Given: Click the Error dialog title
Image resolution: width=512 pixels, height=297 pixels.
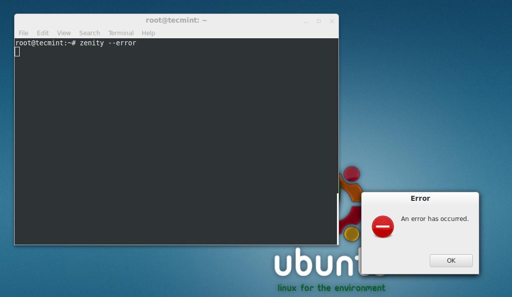Looking at the screenshot, I should click(x=420, y=198).
